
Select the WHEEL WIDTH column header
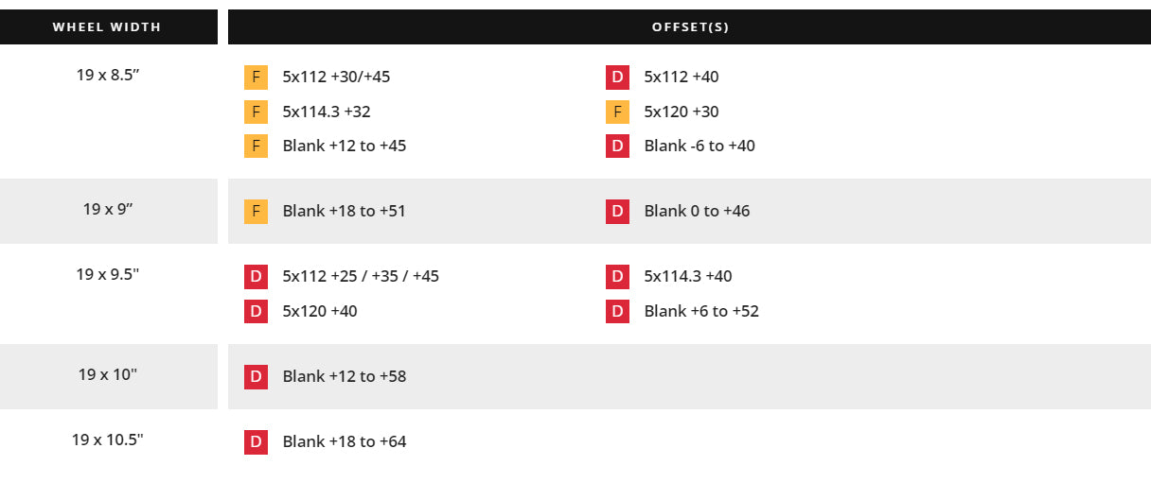[x=107, y=26]
